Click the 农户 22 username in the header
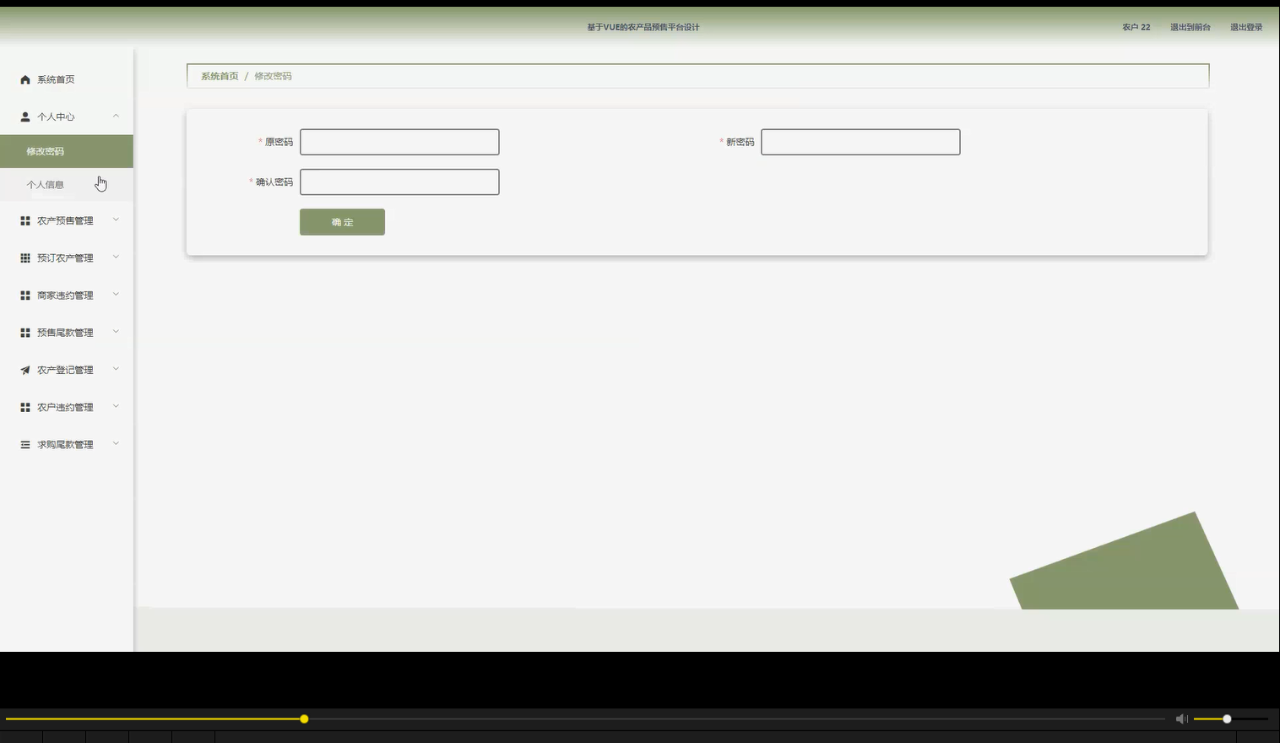1280x743 pixels. tap(1136, 27)
